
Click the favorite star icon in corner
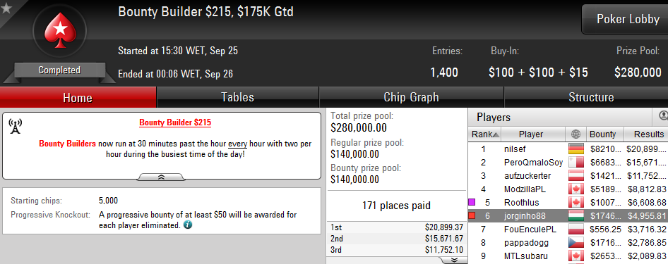click(6, 8)
